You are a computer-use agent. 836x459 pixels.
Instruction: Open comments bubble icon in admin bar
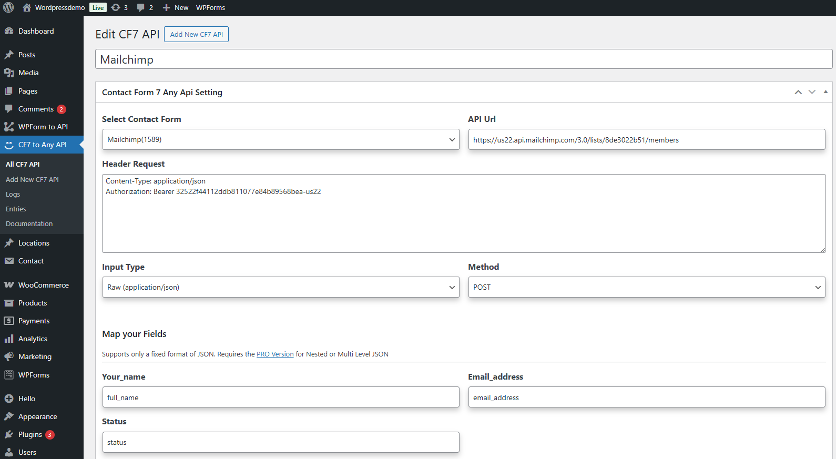pyautogui.click(x=141, y=7)
